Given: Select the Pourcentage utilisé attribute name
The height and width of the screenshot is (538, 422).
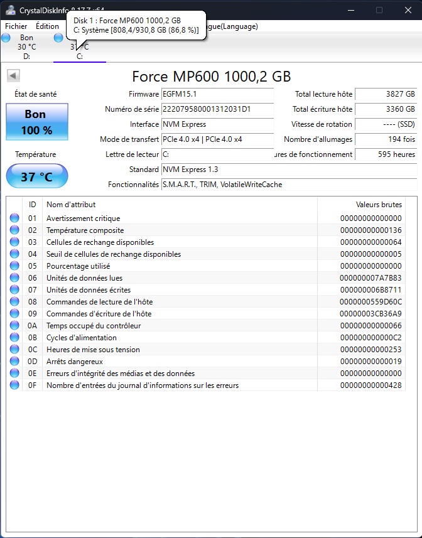Looking at the screenshot, I should 78,266.
